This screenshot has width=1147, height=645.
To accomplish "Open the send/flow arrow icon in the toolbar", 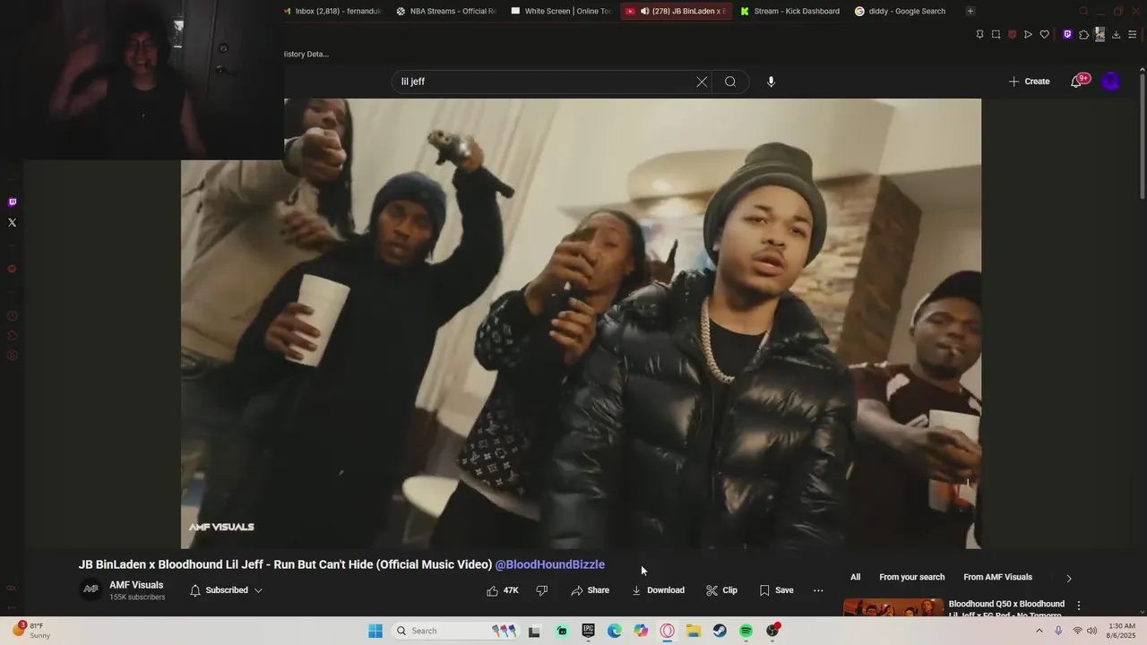I will tap(1028, 34).
